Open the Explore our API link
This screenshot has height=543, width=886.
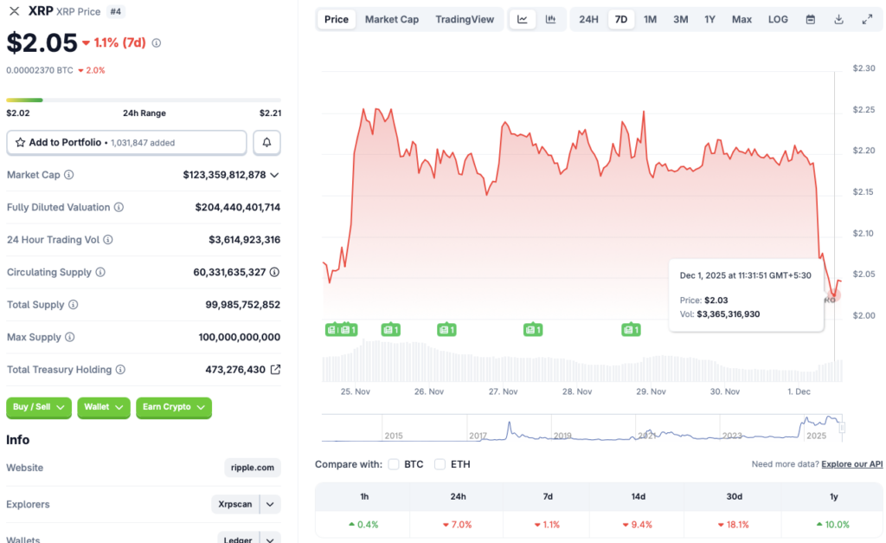coord(851,463)
